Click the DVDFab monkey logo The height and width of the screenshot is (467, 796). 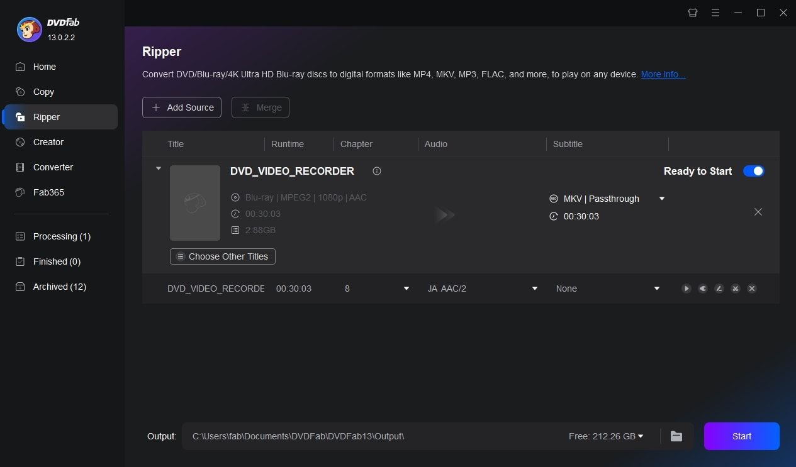click(x=29, y=30)
